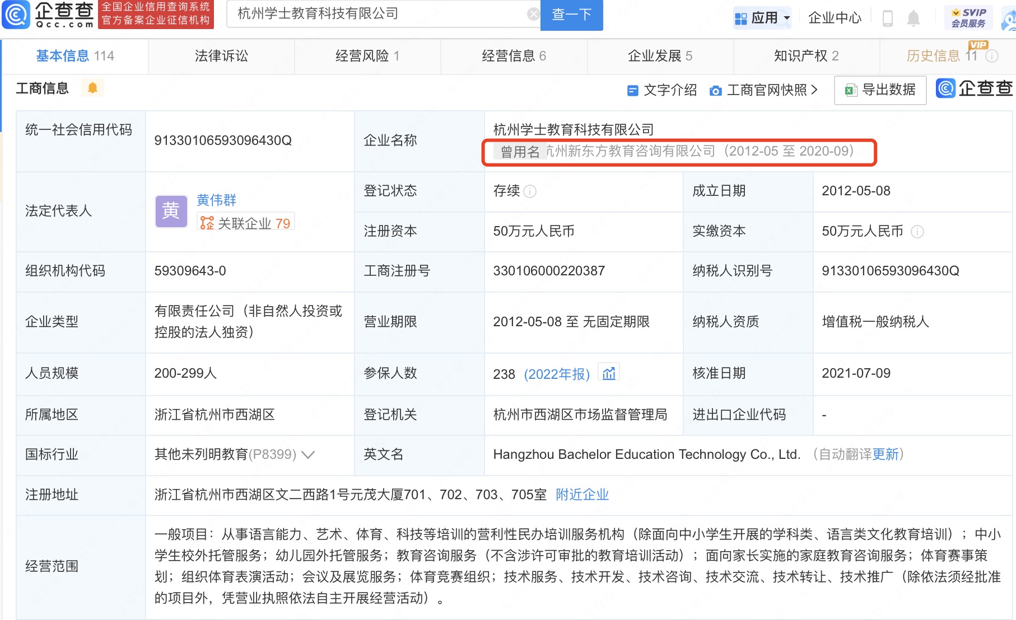Switch to 经营信息 6 tab
The height and width of the screenshot is (620, 1016).
click(x=514, y=56)
